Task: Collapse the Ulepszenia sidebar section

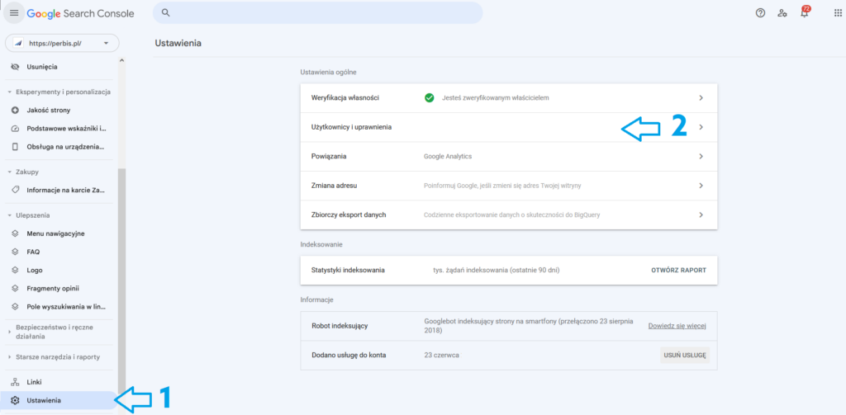Action: click(x=10, y=215)
